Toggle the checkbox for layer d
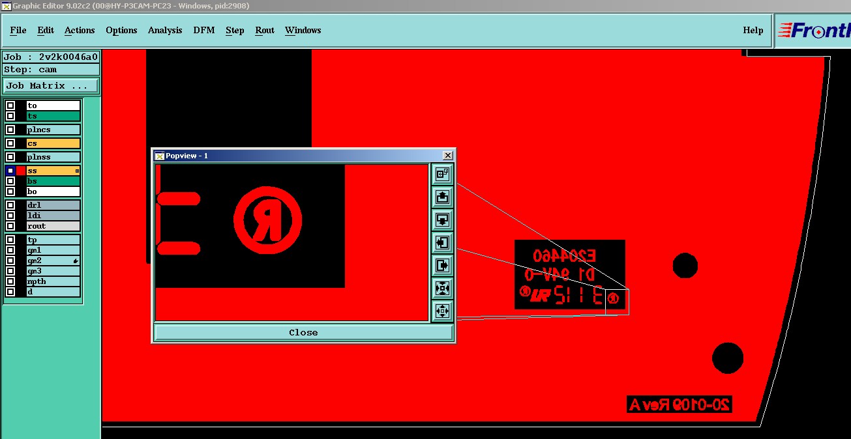Image resolution: width=851 pixels, height=439 pixels. (x=10, y=292)
